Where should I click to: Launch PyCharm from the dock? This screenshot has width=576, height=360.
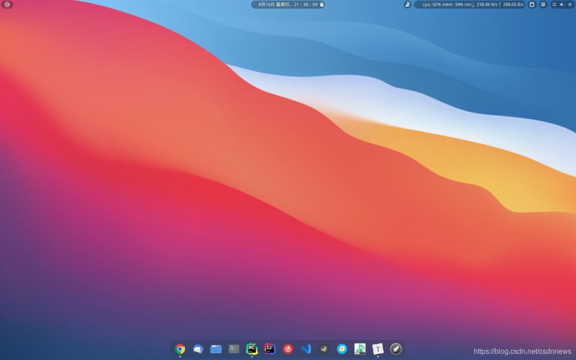(251, 348)
